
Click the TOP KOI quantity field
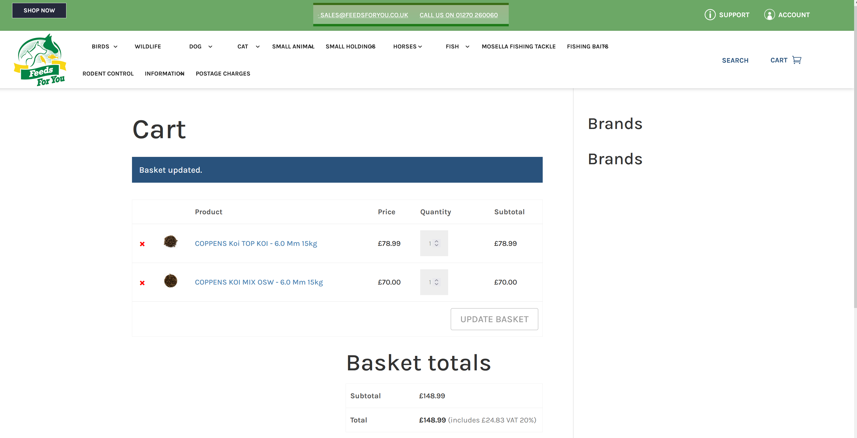(x=434, y=243)
